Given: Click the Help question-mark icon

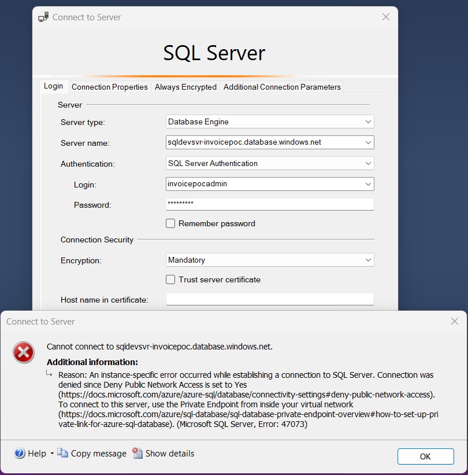Looking at the screenshot, I should point(20,453).
